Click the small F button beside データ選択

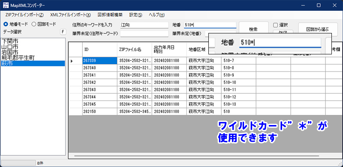(63, 32)
